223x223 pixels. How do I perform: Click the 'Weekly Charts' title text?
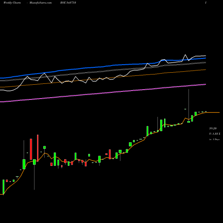click(x=12, y=3)
